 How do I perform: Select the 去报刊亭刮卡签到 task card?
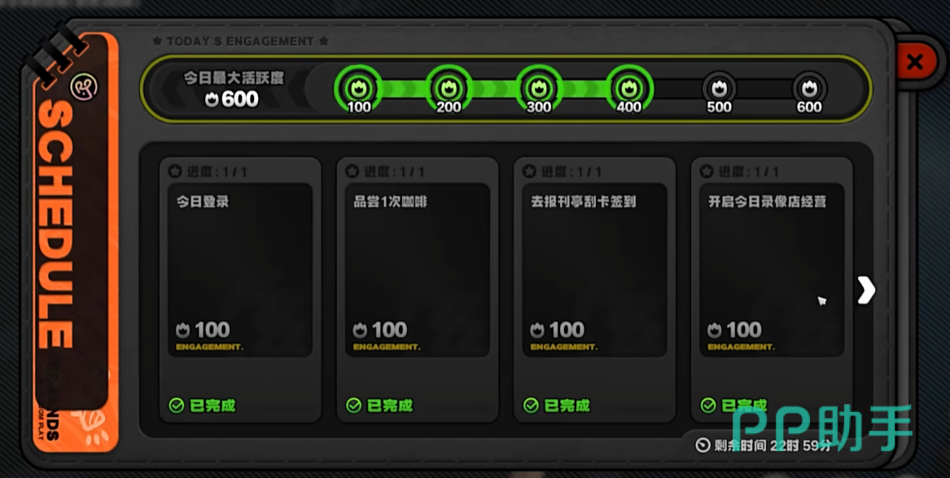(594, 290)
